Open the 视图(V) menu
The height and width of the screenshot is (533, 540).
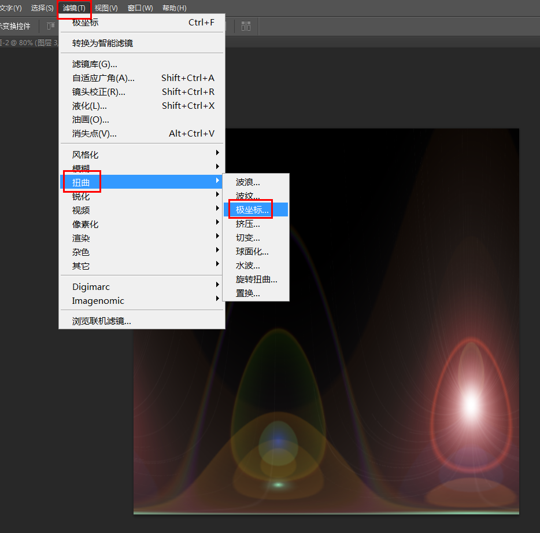coord(106,8)
